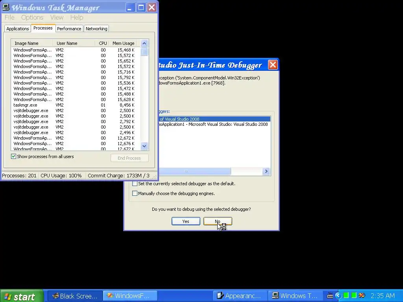The image size is (403, 302).
Task: Sort by the Mem Usage column header
Action: pyautogui.click(x=123, y=43)
